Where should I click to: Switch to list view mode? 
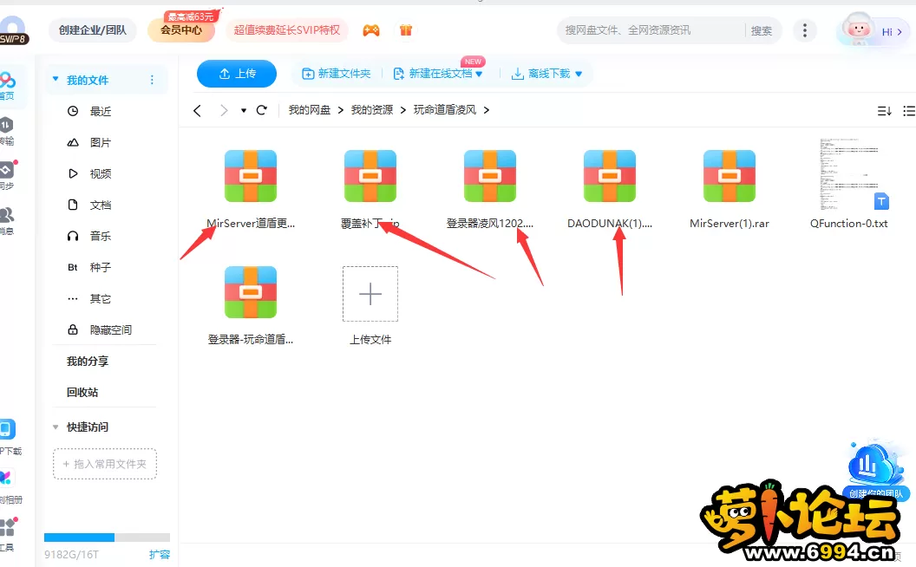(909, 110)
